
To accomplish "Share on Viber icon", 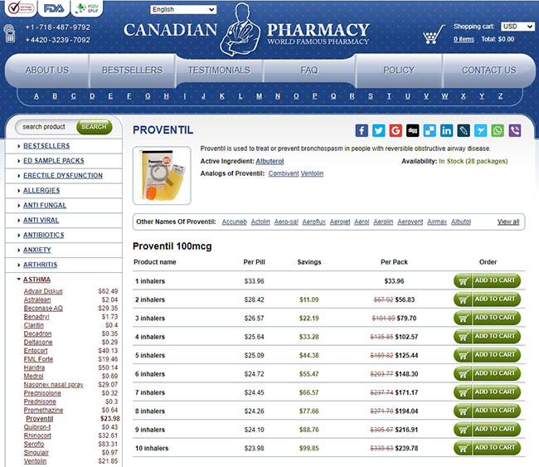I will point(515,131).
